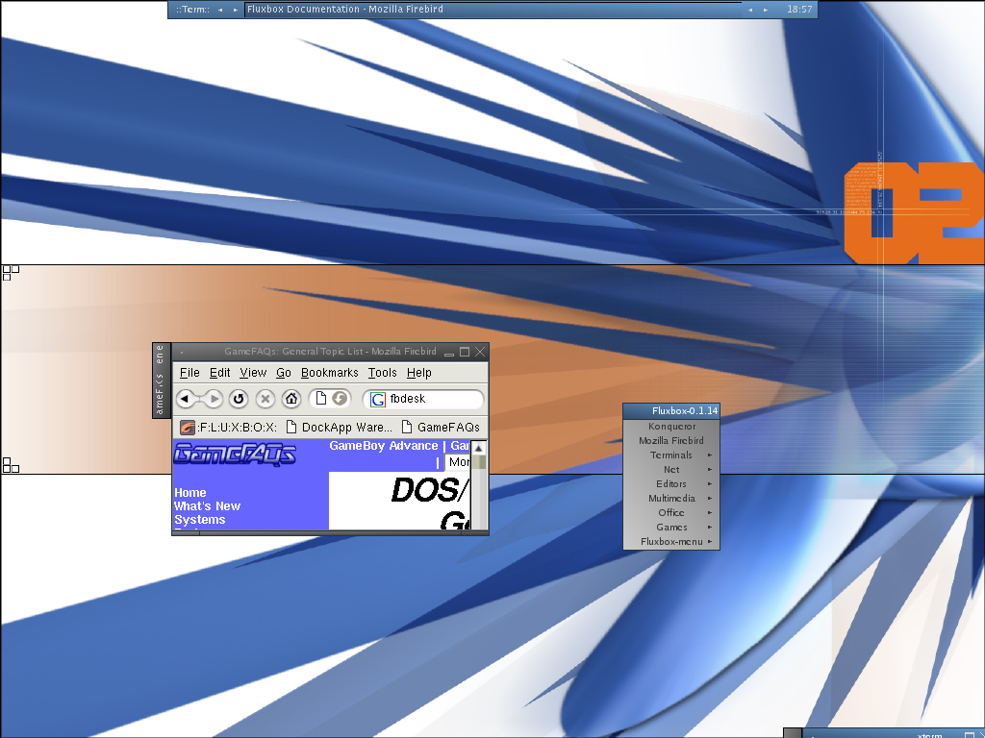Click the window menu dot in Firebird titlebar
Image resolution: width=985 pixels, height=738 pixels.
pos(182,352)
